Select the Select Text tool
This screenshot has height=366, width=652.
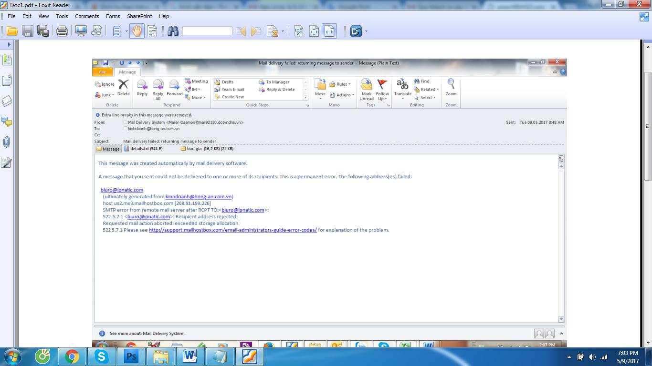coord(152,31)
